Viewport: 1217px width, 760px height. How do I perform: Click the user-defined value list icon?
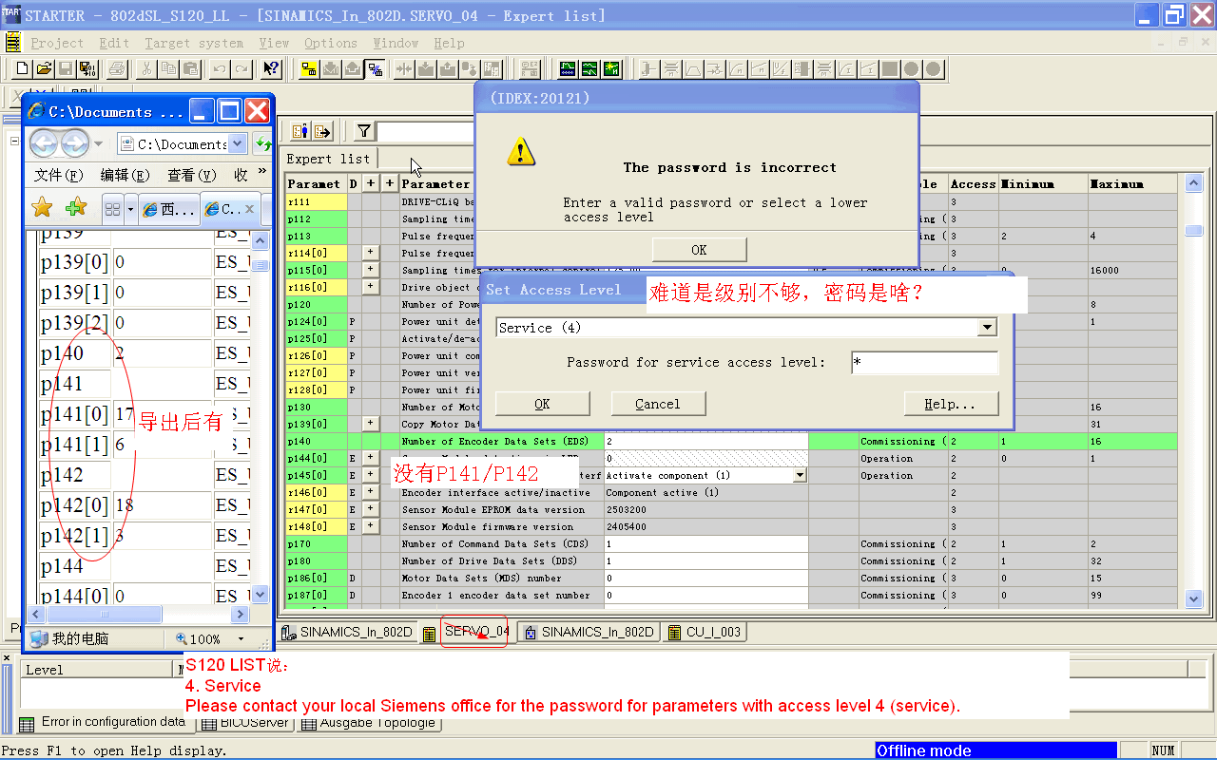point(300,131)
